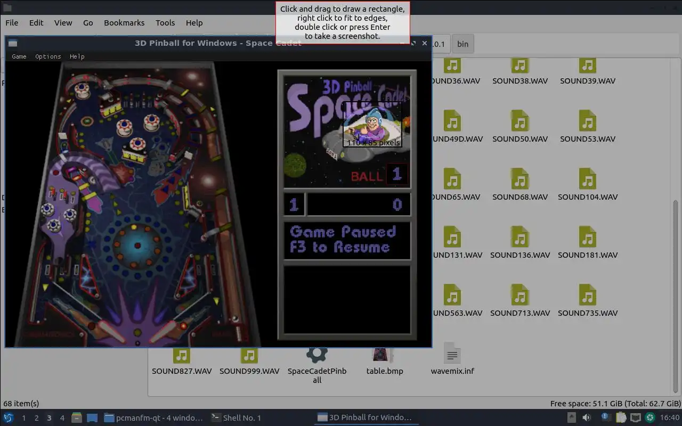
Task: Click the clipboard tray icon
Action: 621,418
